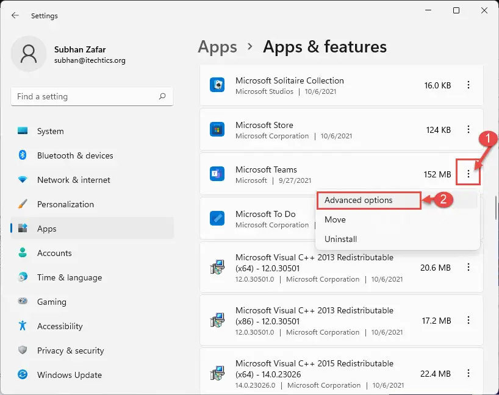
Task: Click the Windows Update sync icon
Action: click(23, 375)
